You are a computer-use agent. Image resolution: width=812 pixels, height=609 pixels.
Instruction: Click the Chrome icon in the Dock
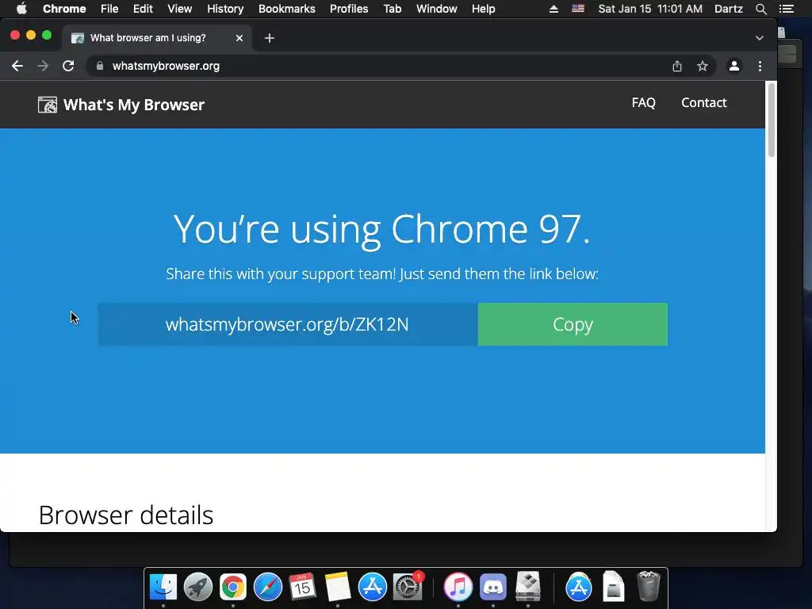233,587
